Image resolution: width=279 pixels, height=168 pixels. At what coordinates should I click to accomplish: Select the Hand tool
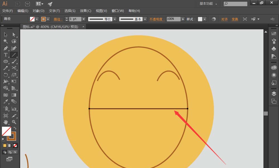pos(6,122)
